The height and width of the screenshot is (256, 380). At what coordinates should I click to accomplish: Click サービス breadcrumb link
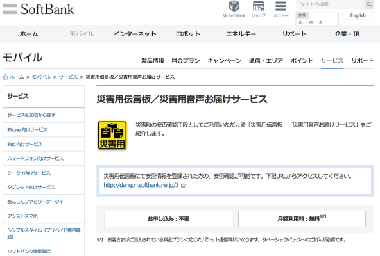point(68,77)
